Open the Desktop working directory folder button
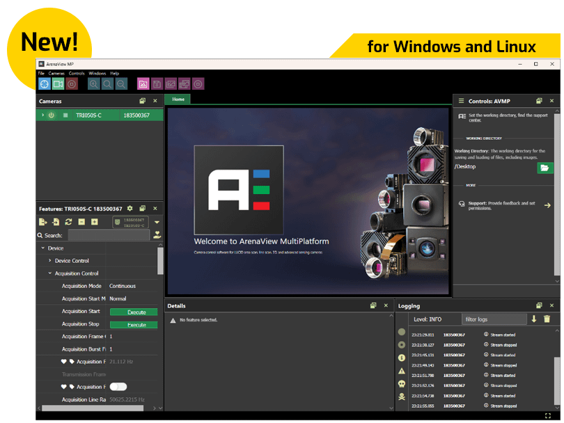Image resolution: width=564 pixels, height=423 pixels. pos(546,167)
